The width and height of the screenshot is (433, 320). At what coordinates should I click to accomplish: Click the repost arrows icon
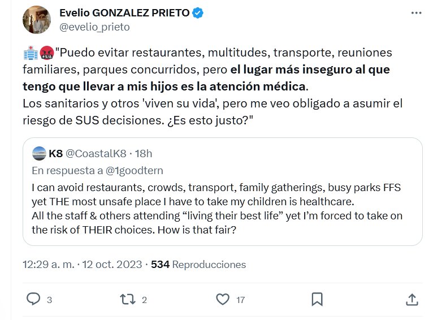point(128,299)
